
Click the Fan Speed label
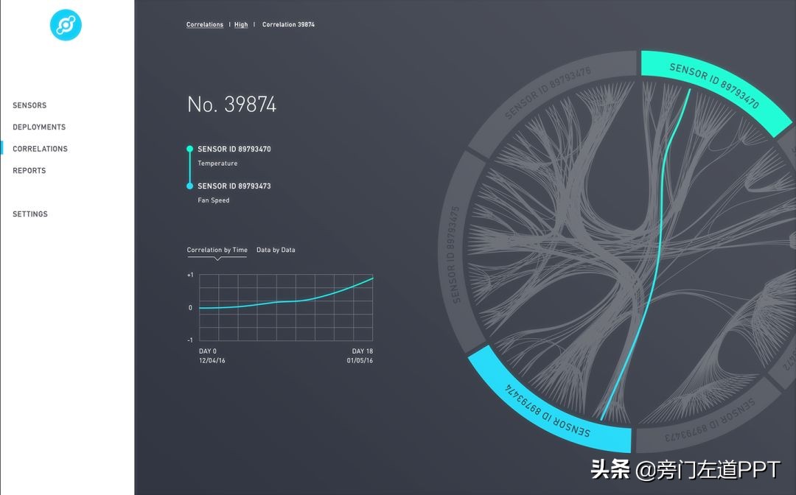213,200
